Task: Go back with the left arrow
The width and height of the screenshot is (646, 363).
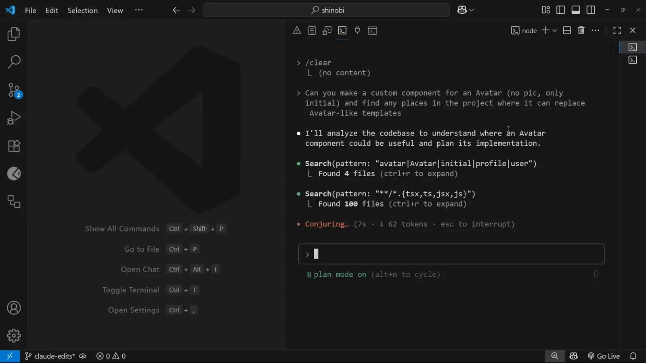Action: tap(176, 10)
